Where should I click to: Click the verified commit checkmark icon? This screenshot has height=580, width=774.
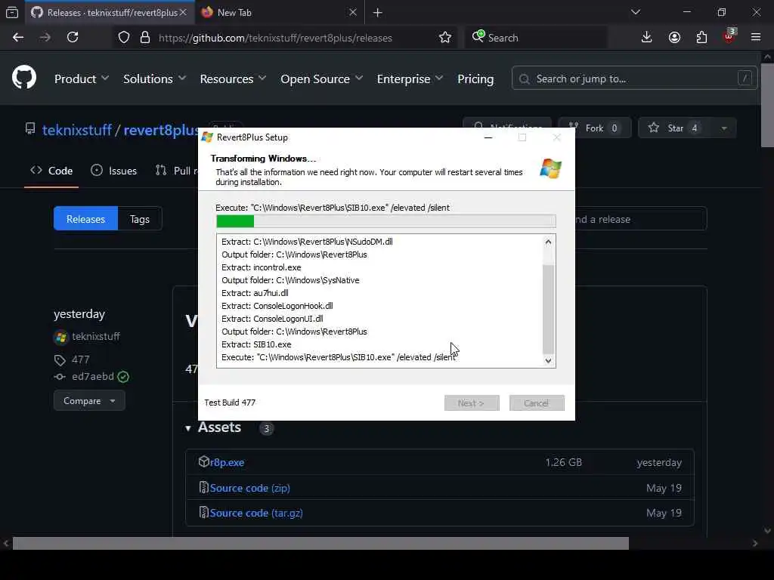[x=123, y=377]
